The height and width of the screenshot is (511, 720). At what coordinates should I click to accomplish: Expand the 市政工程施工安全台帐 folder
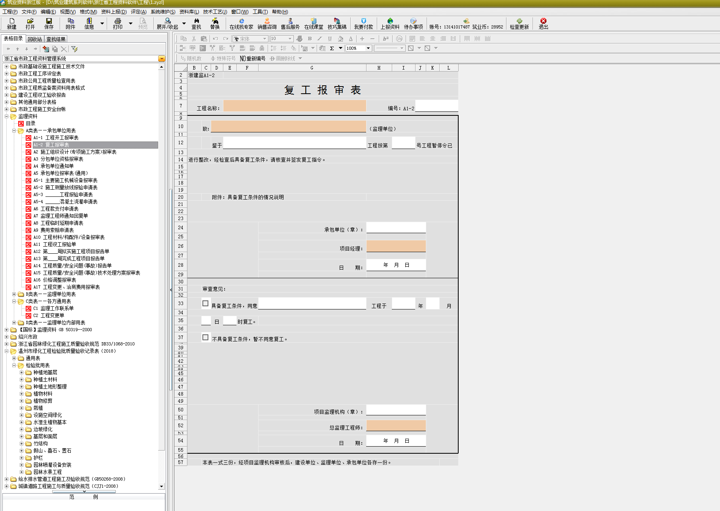pos(6,109)
